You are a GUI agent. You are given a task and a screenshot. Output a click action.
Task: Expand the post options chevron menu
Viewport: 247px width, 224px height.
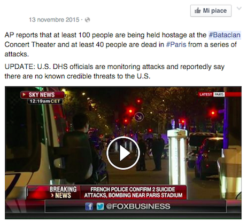(x=239, y=9)
